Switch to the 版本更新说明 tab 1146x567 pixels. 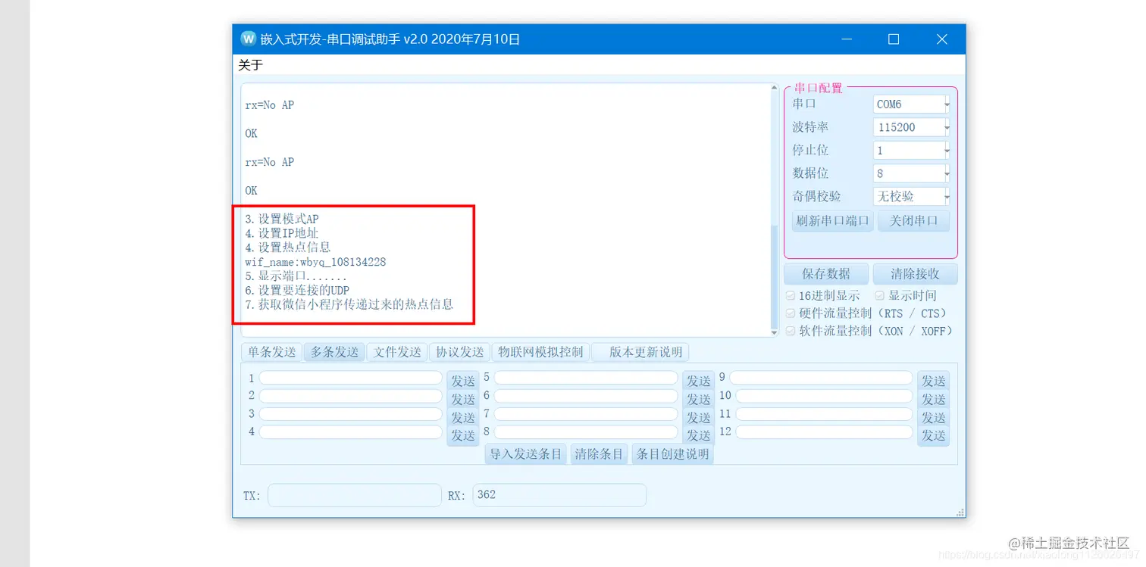click(640, 352)
